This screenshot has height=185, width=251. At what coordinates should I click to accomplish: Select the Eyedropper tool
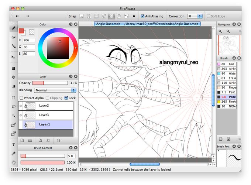[x=13, y=154]
